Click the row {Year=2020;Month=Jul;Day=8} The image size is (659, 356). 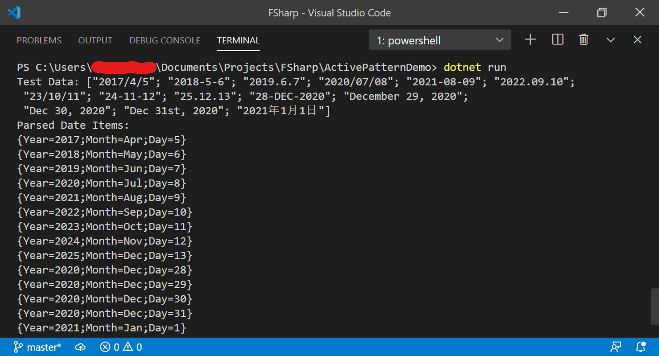pyautogui.click(x=101, y=183)
